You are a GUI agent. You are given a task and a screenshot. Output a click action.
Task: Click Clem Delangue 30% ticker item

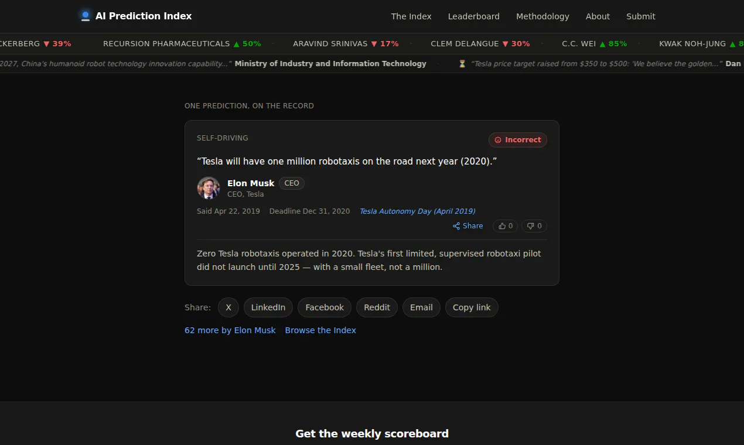click(480, 44)
